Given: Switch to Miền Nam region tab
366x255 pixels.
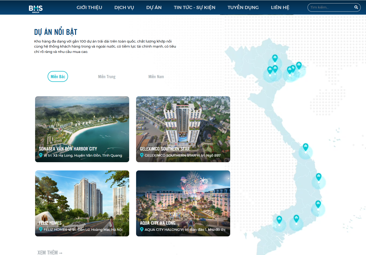Looking at the screenshot, I should (x=156, y=77).
